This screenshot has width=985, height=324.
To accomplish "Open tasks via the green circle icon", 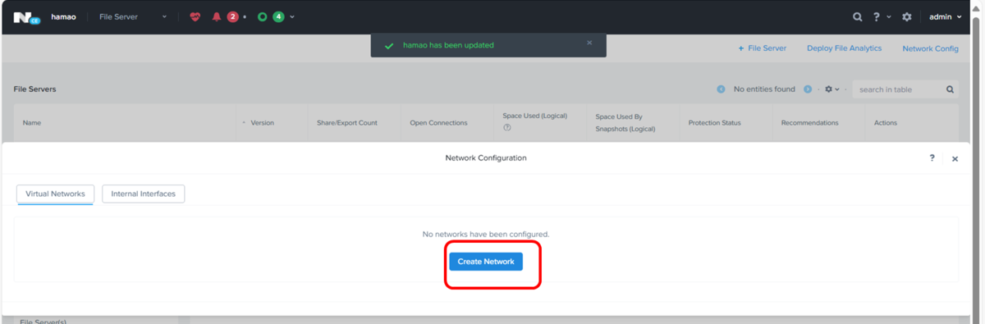I will (x=263, y=16).
